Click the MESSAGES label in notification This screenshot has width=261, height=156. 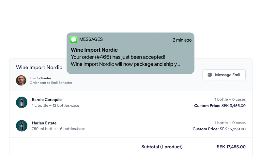click(91, 39)
